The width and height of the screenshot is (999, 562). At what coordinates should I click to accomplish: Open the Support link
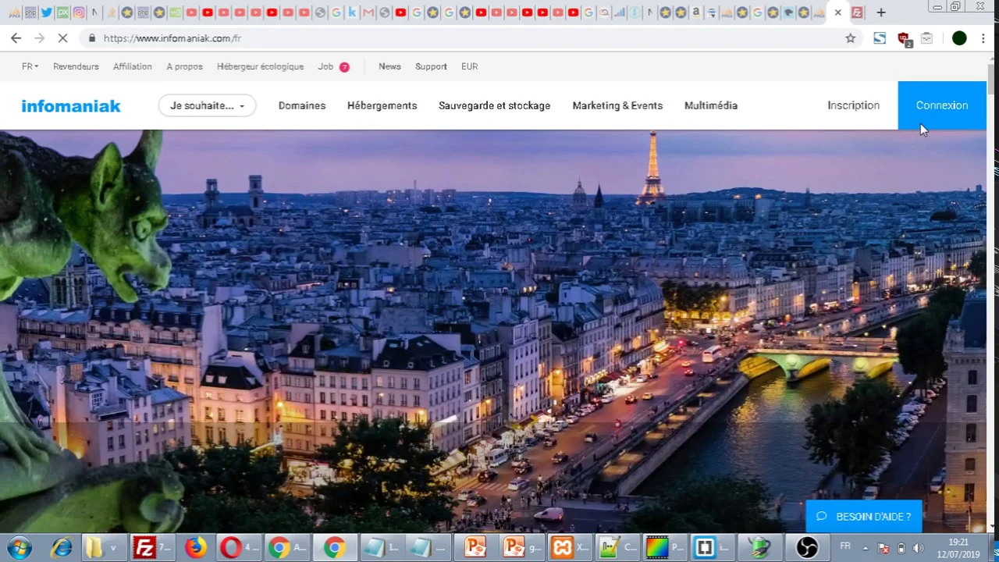click(431, 66)
